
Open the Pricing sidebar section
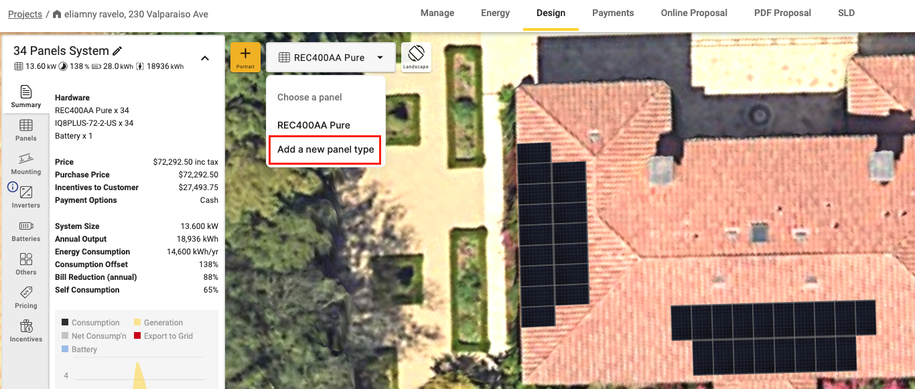[25, 297]
